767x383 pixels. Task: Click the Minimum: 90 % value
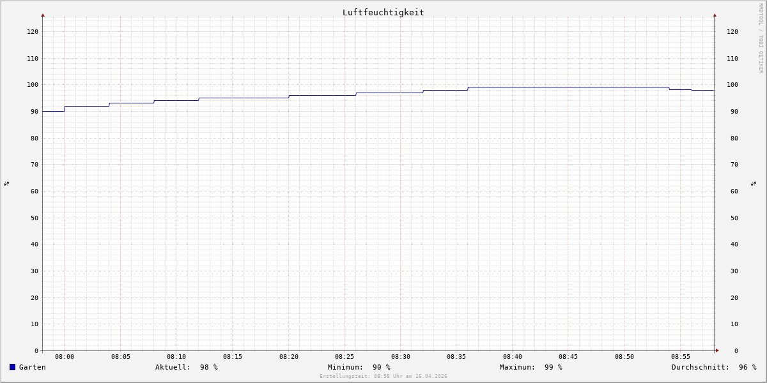[x=359, y=367]
